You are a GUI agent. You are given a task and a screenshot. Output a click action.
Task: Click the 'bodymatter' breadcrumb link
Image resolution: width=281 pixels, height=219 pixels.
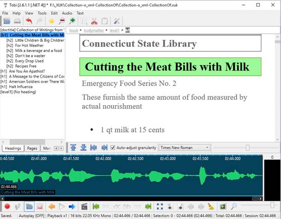[94, 30]
